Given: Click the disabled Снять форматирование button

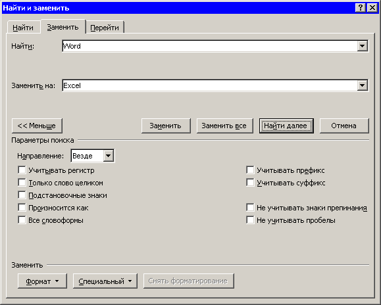Looking at the screenshot, I should pyautogui.click(x=189, y=281).
